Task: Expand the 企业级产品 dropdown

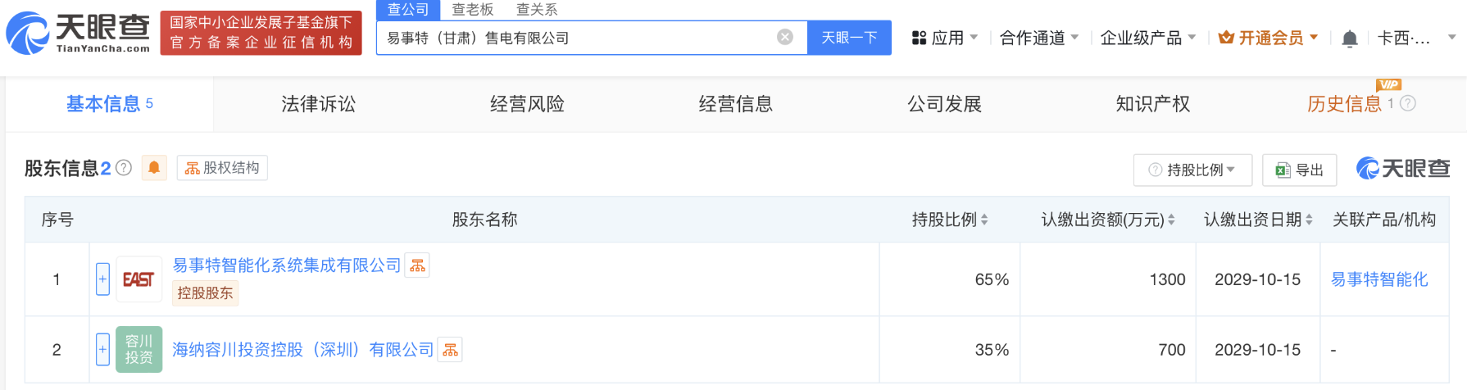Action: click(x=1147, y=38)
